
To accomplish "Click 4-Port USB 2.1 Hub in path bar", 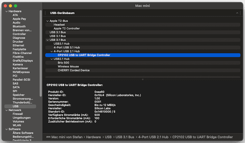I will tap(153, 137).
